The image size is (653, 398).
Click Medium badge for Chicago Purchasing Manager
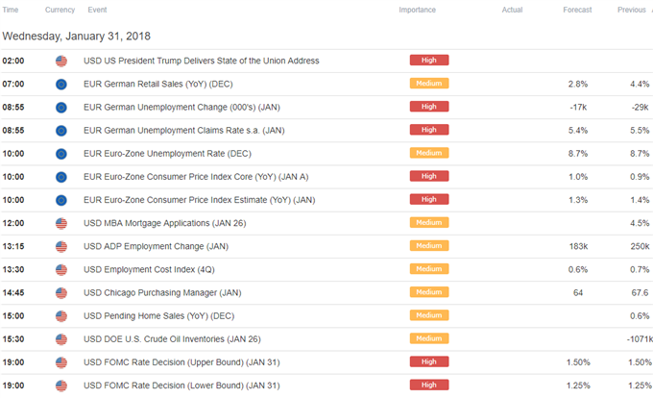click(x=429, y=292)
